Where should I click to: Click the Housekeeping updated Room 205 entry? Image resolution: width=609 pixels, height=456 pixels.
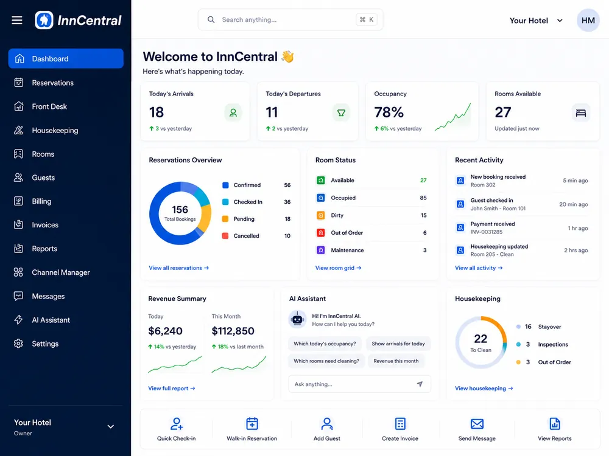tap(522, 250)
